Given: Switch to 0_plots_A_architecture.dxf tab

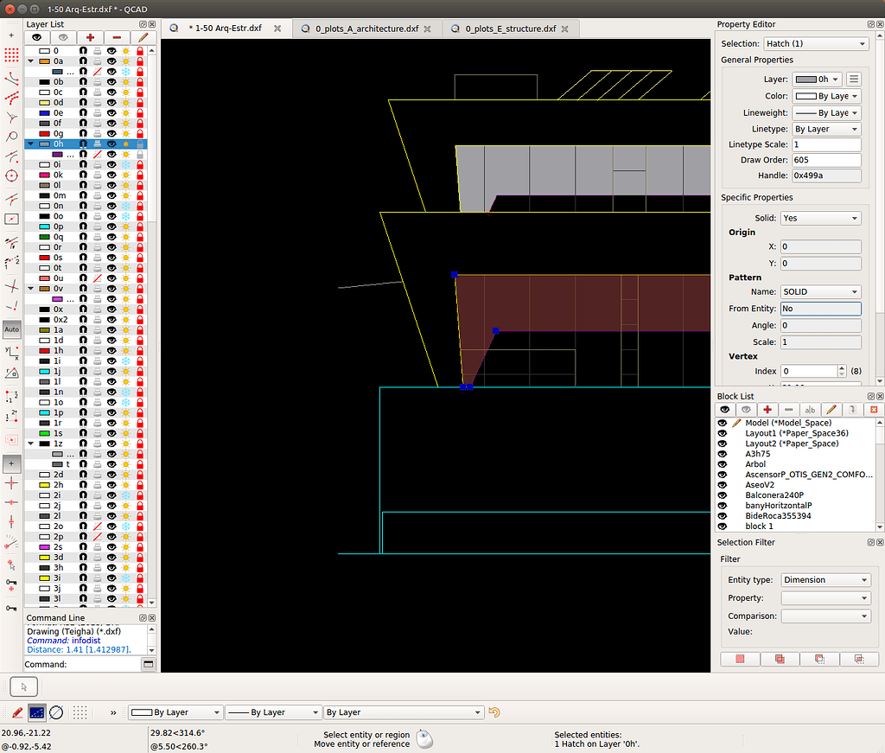Looking at the screenshot, I should click(366, 29).
